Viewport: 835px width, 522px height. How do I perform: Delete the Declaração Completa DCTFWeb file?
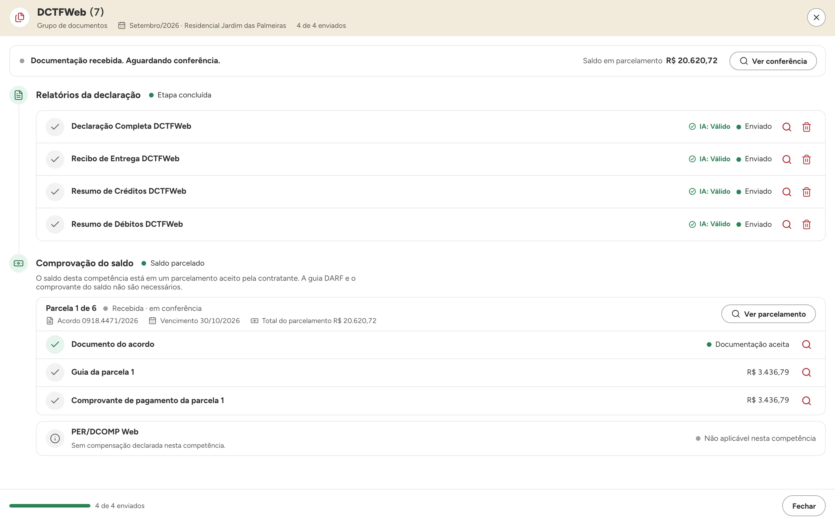(806, 127)
